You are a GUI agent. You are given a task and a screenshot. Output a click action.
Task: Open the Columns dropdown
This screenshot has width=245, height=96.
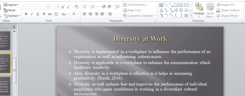point(111,14)
